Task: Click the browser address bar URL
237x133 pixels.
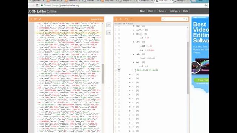Action: (x=66, y=6)
